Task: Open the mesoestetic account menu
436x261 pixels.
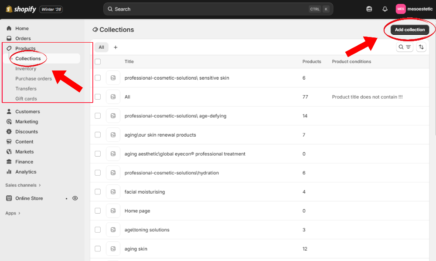Action: [414, 9]
